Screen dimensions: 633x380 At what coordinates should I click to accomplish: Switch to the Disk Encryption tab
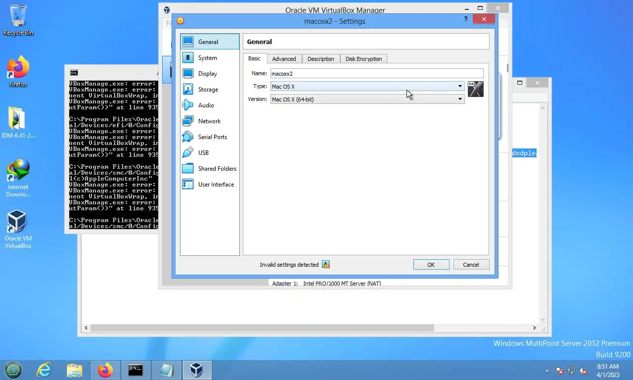(363, 59)
